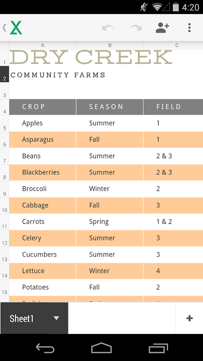Image resolution: width=203 pixels, height=361 pixels.
Task: Select row 2 header
Action: point(4,74)
